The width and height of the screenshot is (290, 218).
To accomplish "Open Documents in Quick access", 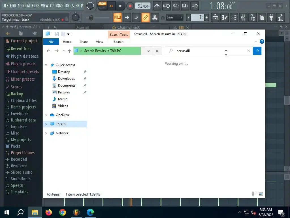I will tap(67, 85).
